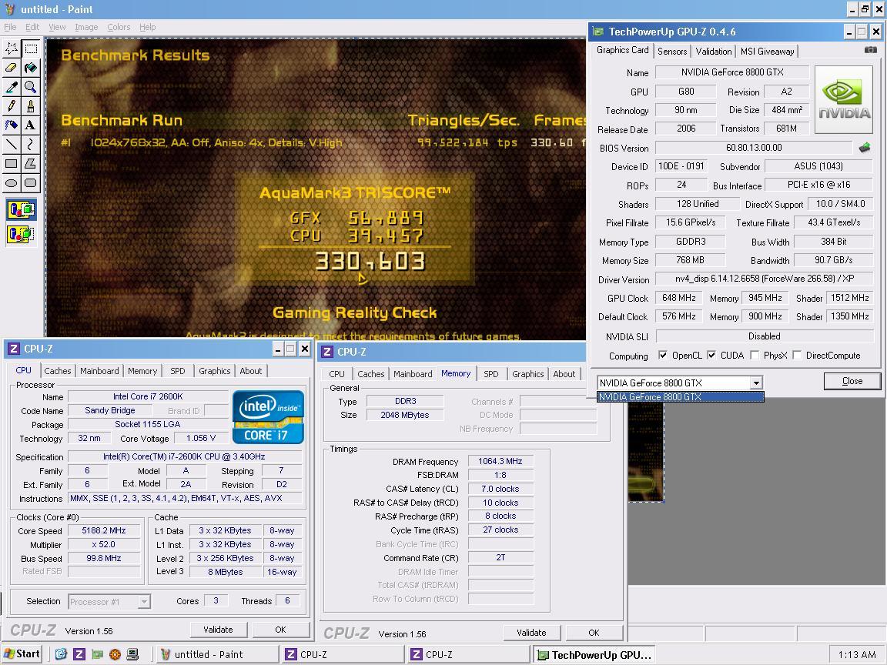The image size is (887, 665).
Task: Choose the Rounded Rectangle tool
Action: point(31,183)
